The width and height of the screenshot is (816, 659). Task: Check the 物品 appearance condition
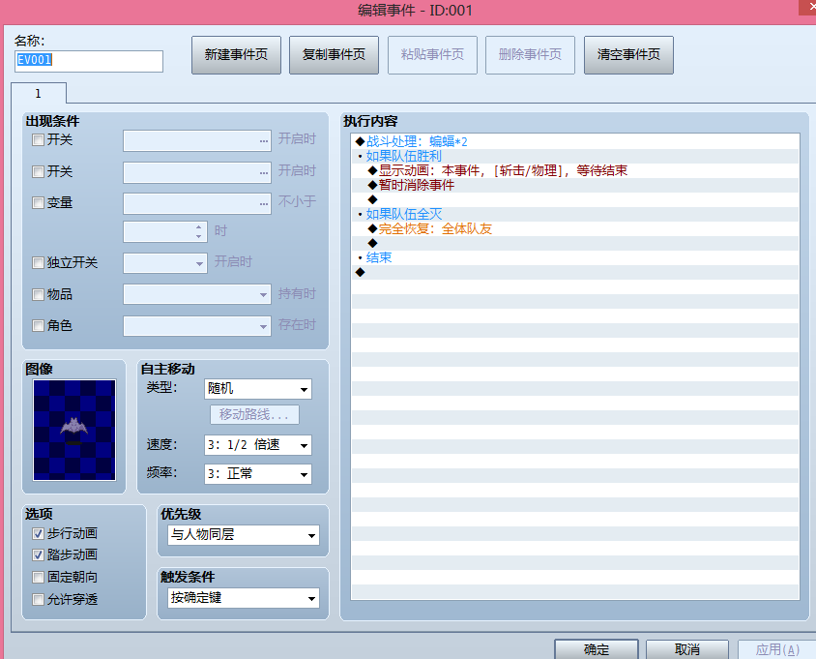pos(38,294)
